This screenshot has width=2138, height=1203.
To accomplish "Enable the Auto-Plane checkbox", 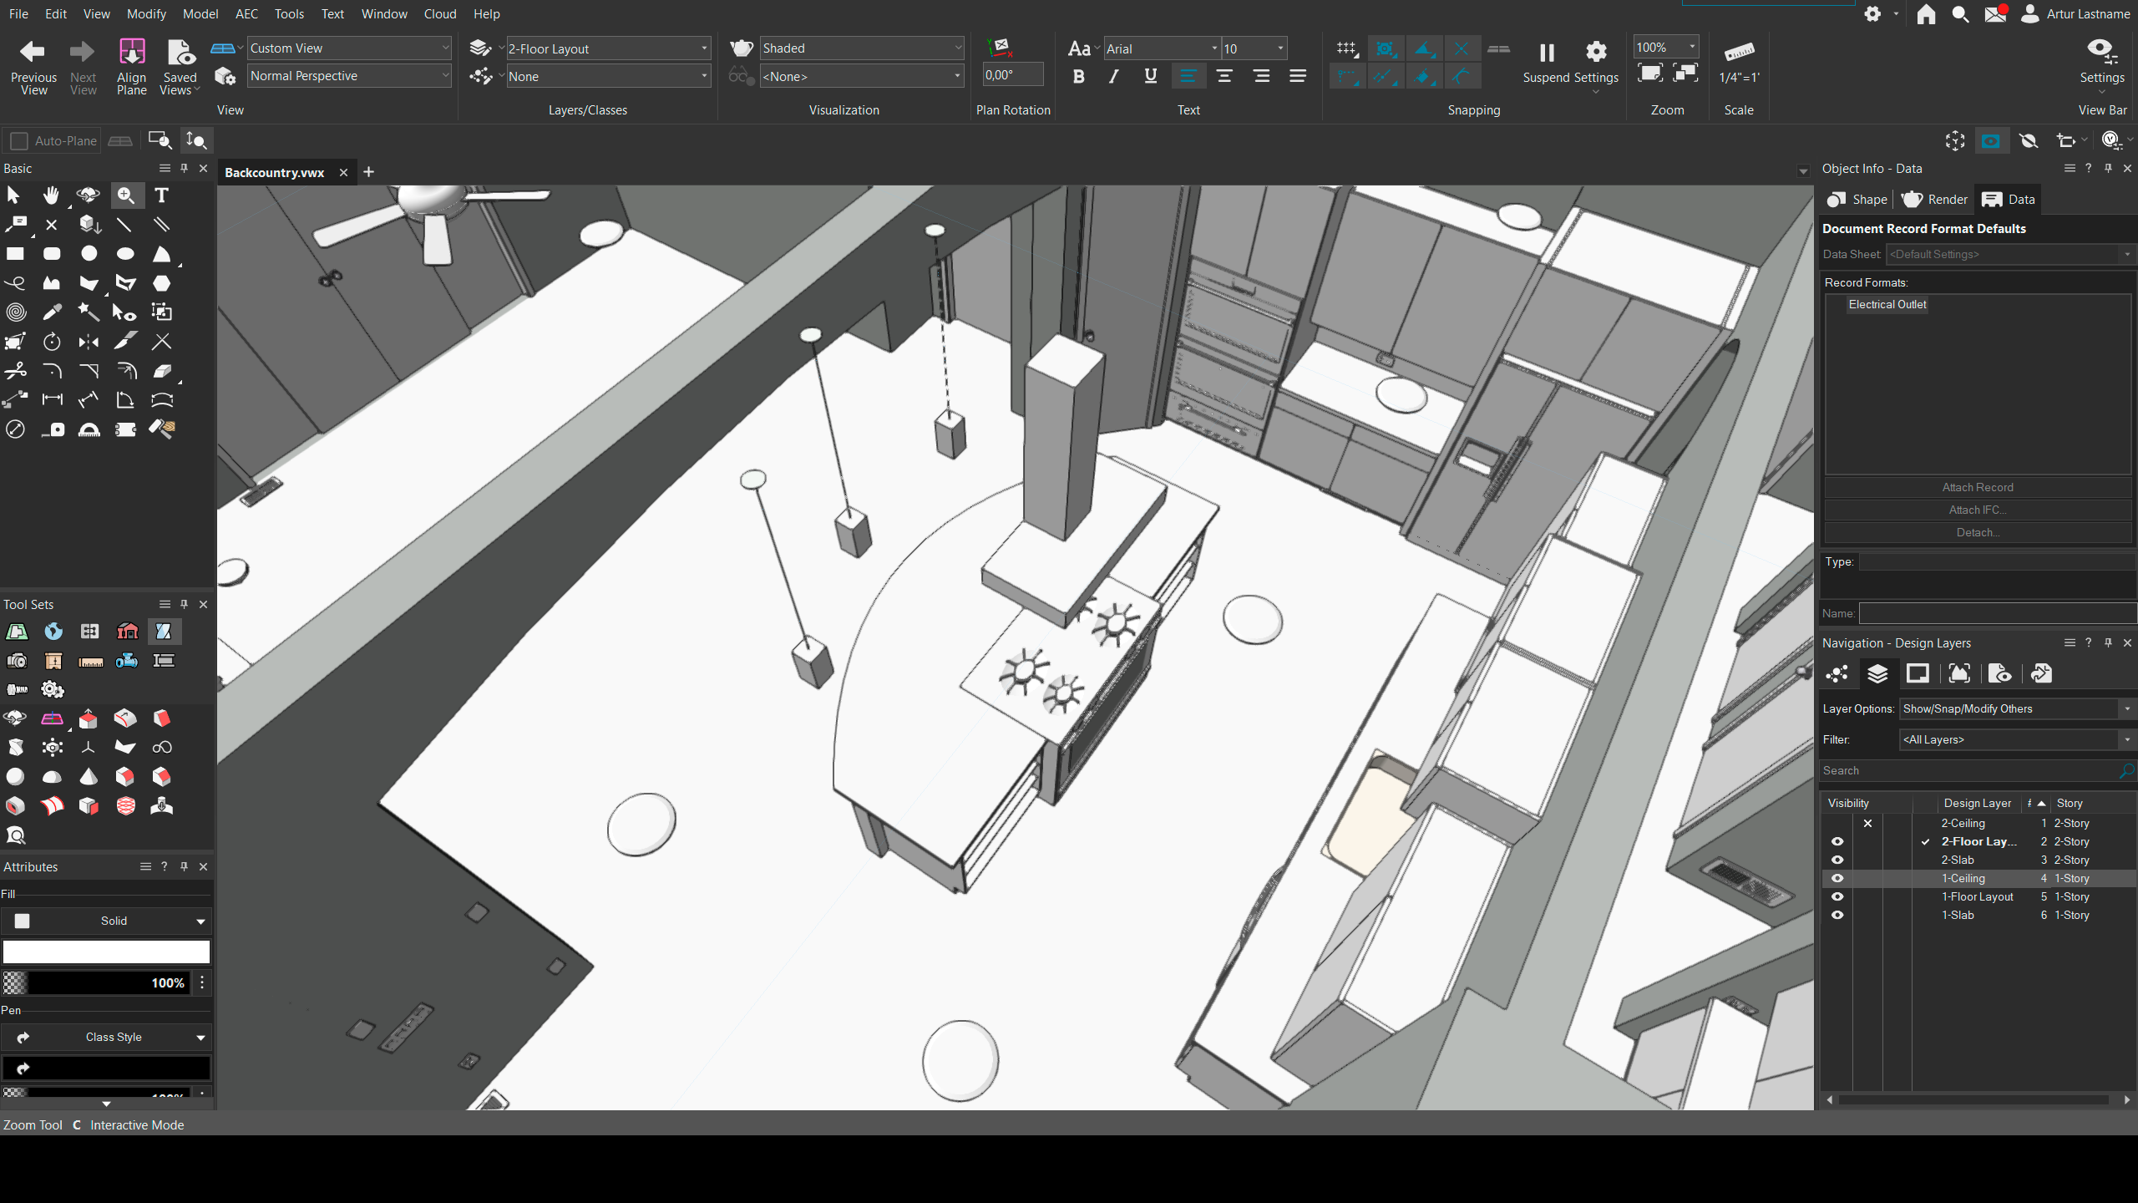I will click(19, 141).
